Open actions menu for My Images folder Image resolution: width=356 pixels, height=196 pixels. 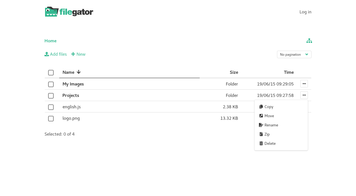(x=304, y=84)
